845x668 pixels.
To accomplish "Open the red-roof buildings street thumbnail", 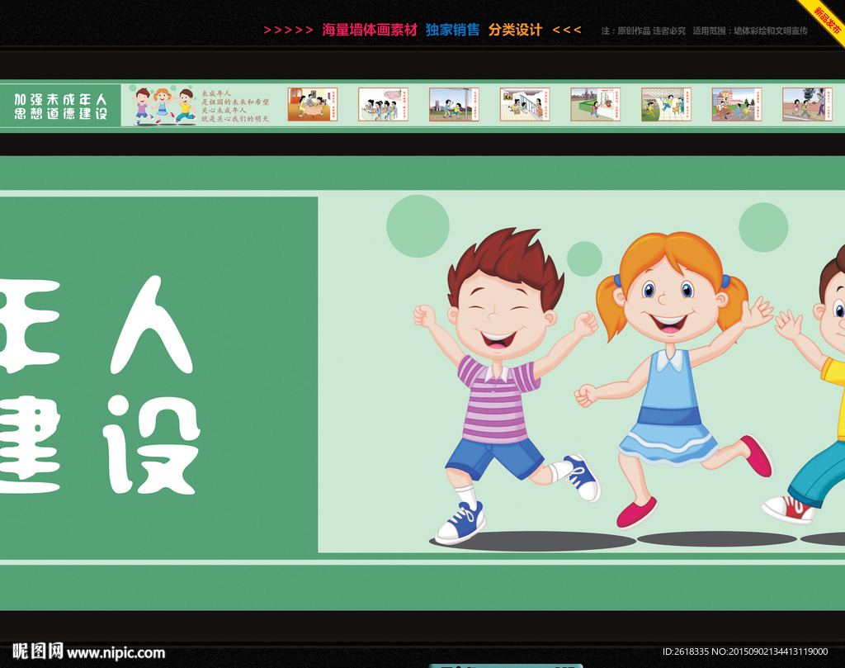I will coord(737,105).
